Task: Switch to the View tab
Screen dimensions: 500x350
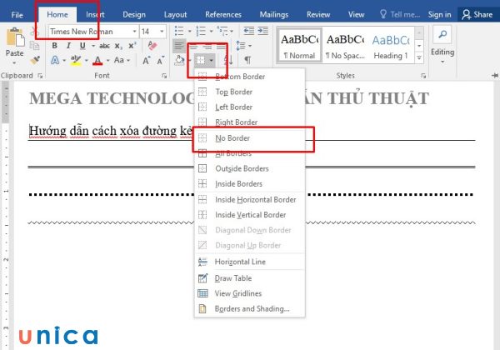Action: click(x=356, y=15)
